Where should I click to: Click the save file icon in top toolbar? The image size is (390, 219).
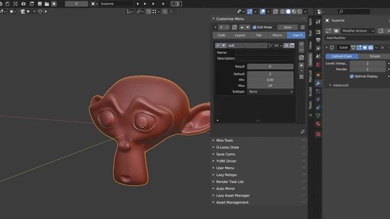point(40,4)
